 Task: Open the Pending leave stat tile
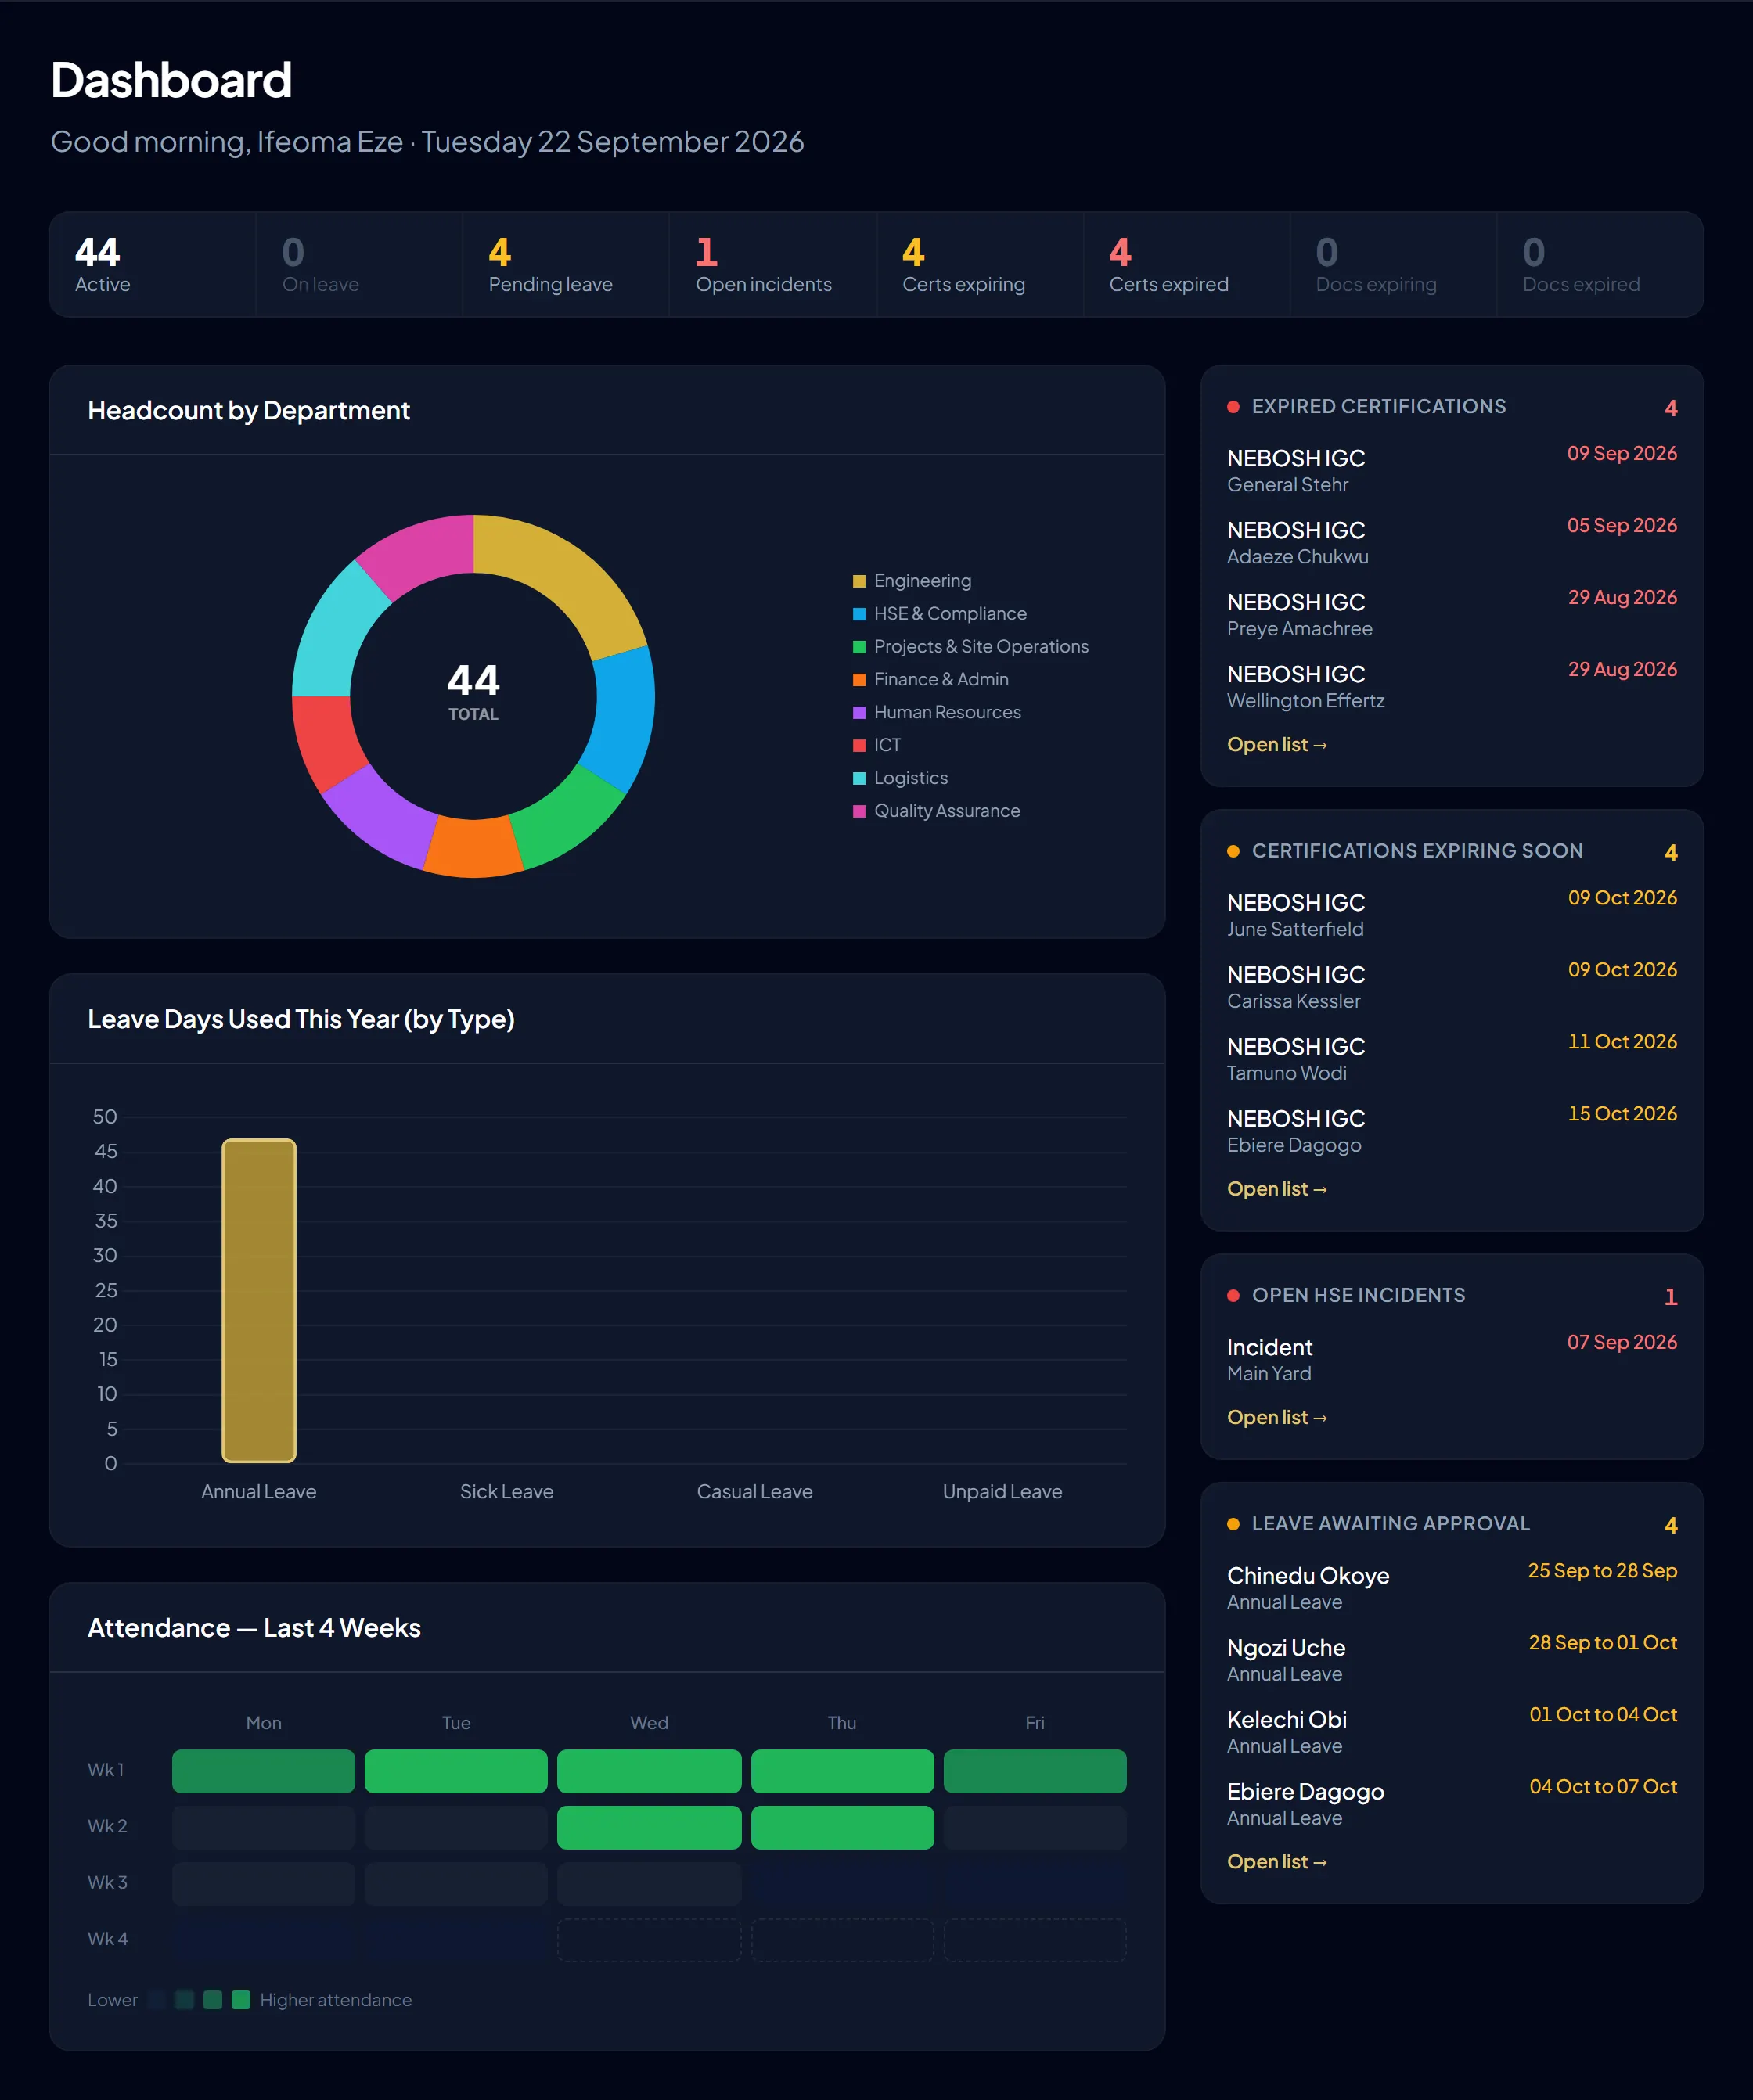coord(566,264)
